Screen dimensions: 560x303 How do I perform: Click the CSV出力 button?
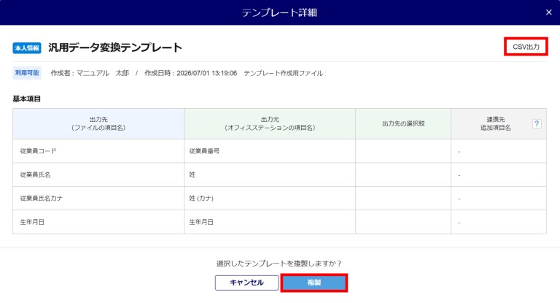pos(526,47)
